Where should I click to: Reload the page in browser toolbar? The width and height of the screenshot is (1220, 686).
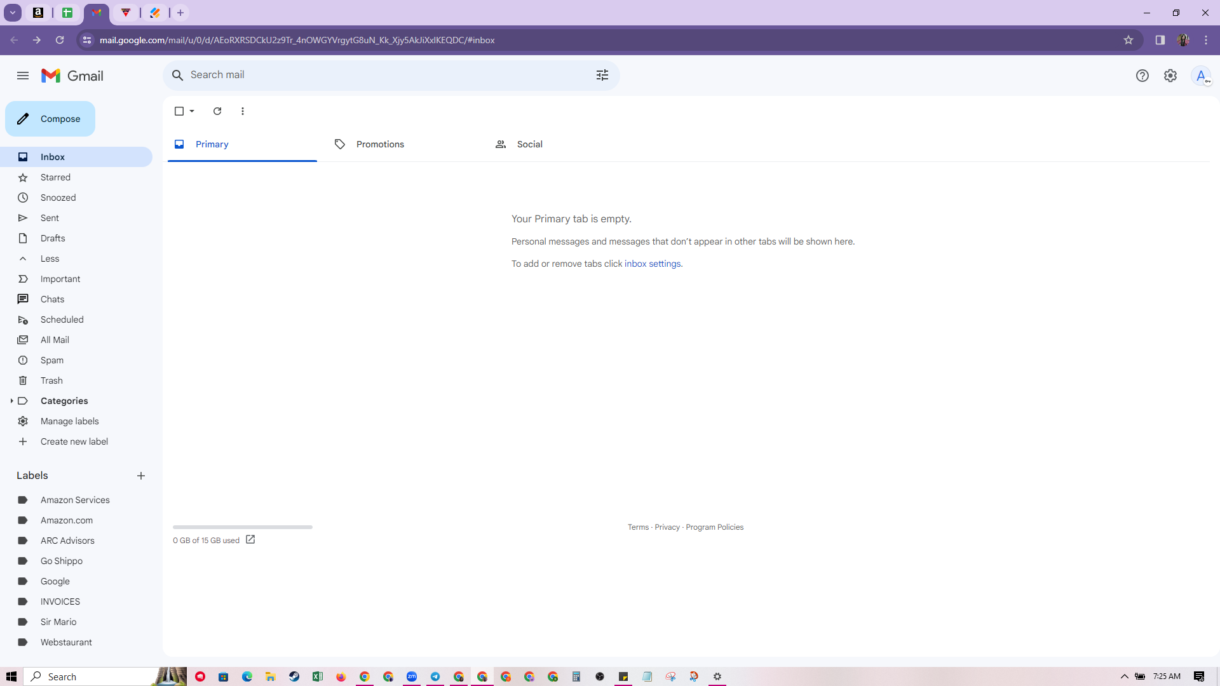click(x=60, y=40)
